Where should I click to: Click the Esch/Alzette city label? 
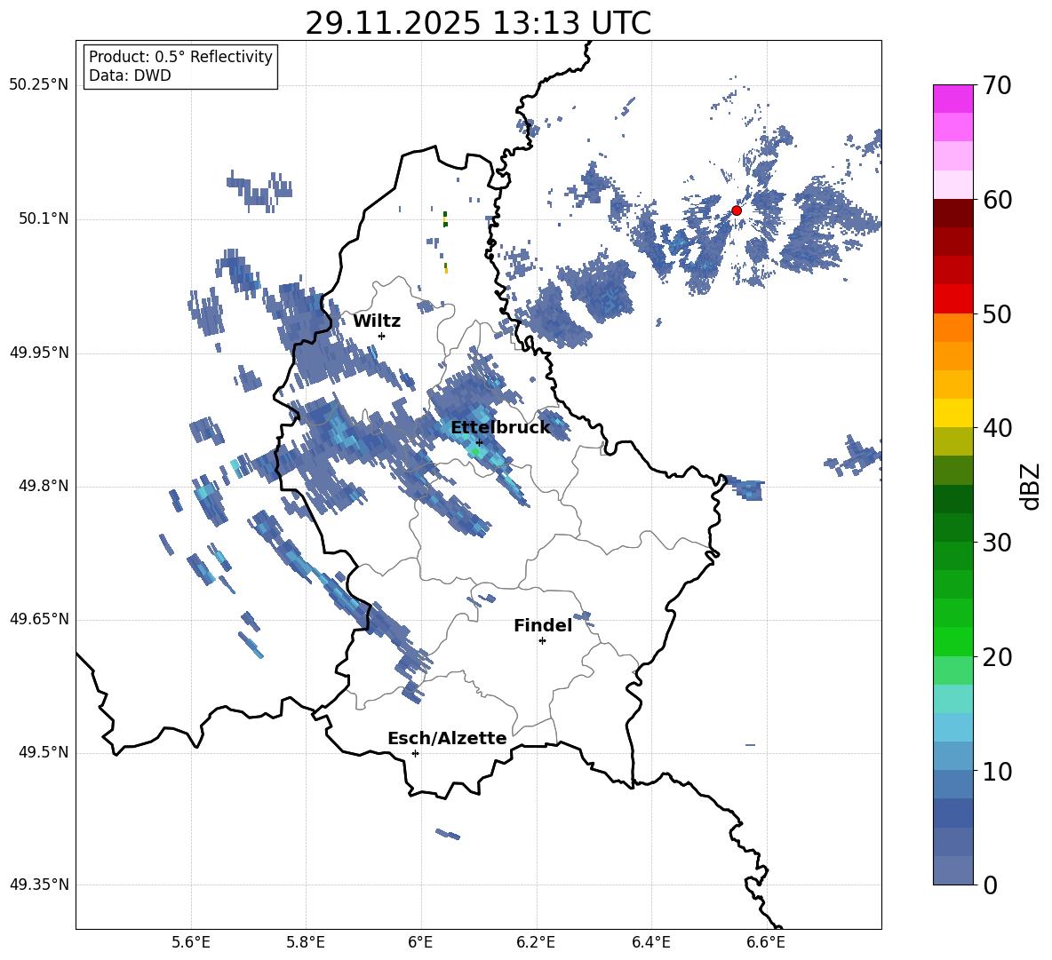point(447,738)
